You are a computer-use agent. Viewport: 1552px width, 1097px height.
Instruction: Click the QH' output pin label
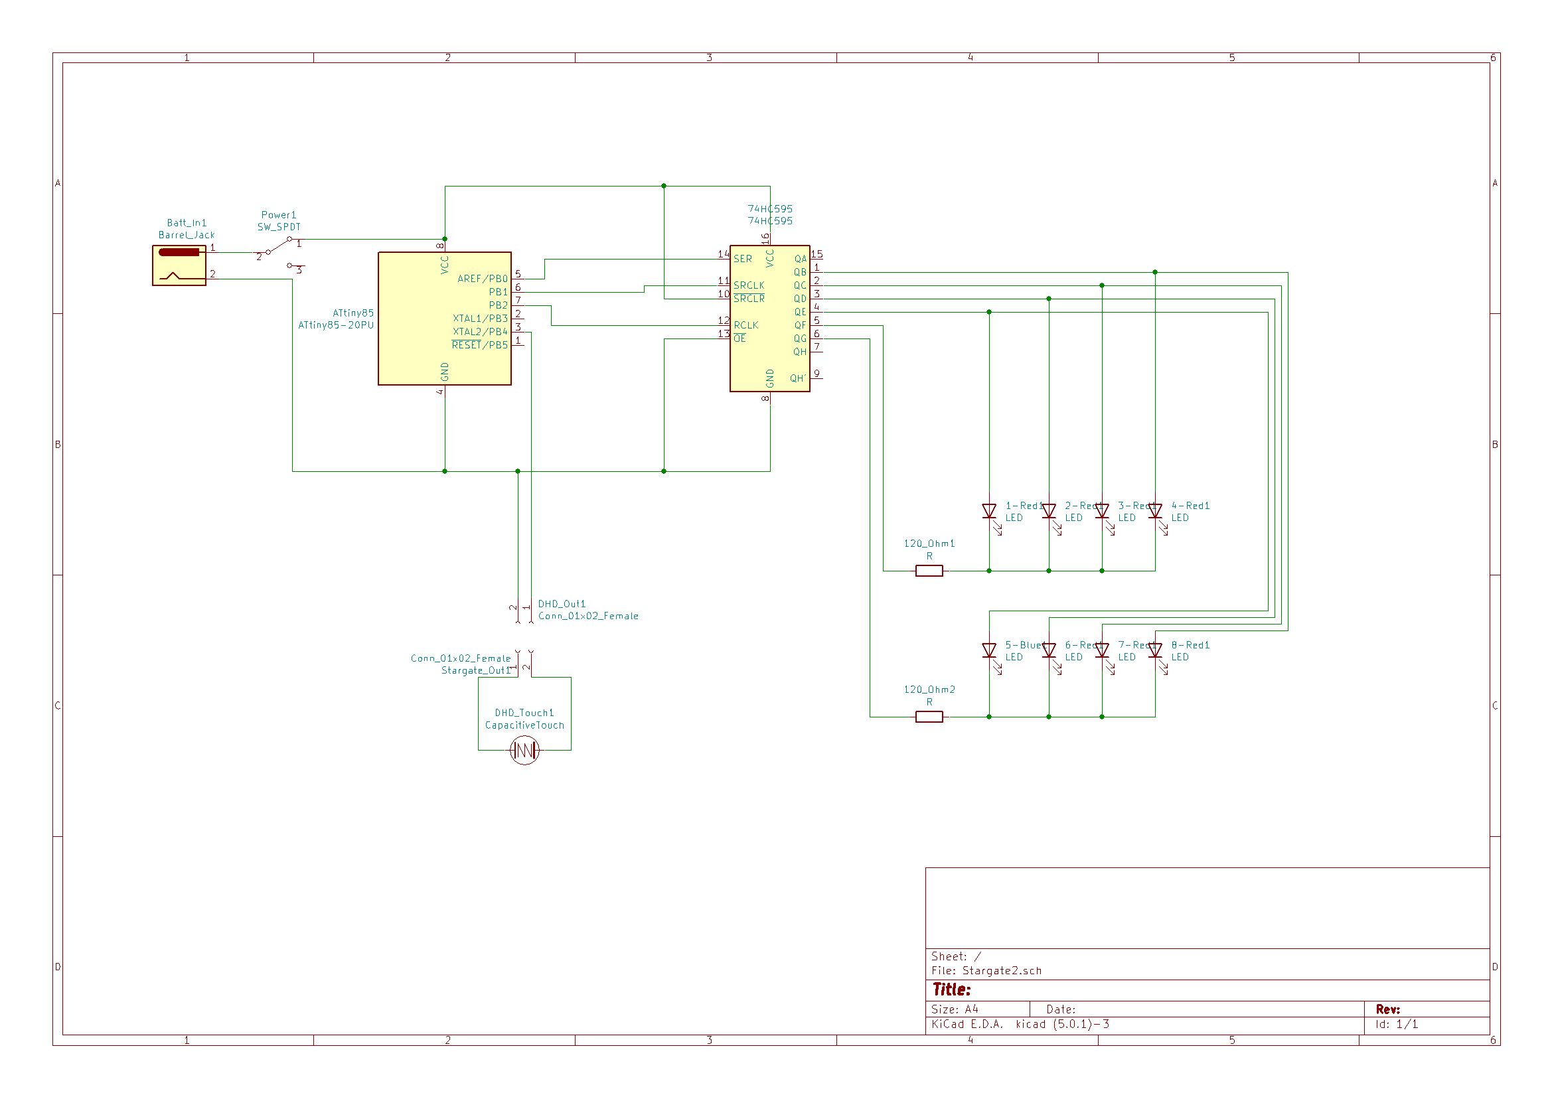799,378
